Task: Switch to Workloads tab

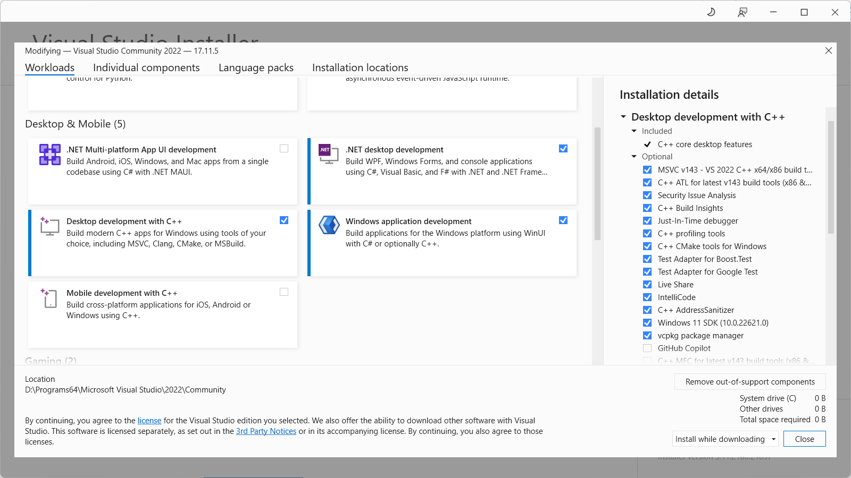Action: [x=50, y=67]
